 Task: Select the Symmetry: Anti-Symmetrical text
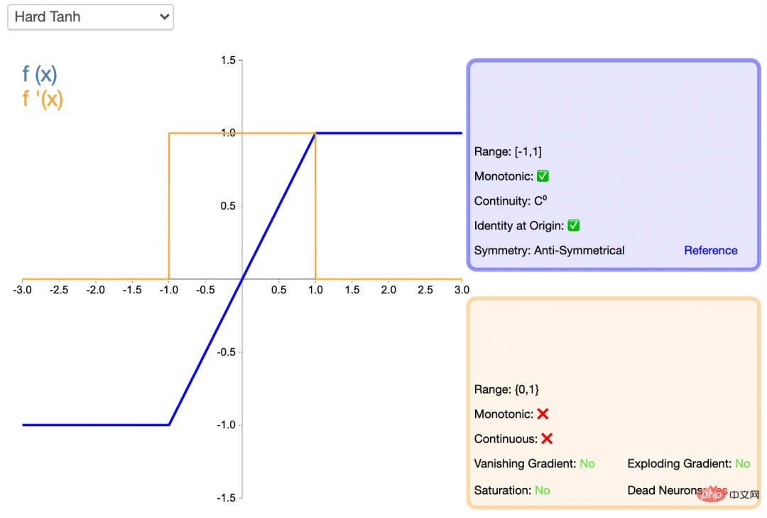tap(549, 250)
